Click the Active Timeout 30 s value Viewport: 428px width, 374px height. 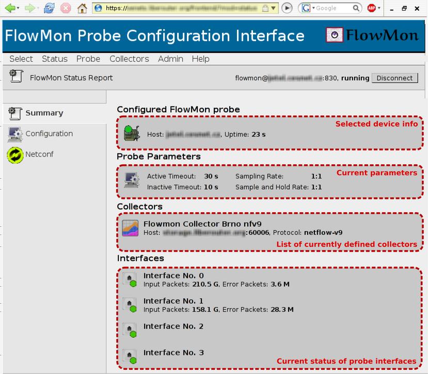pyautogui.click(x=211, y=176)
